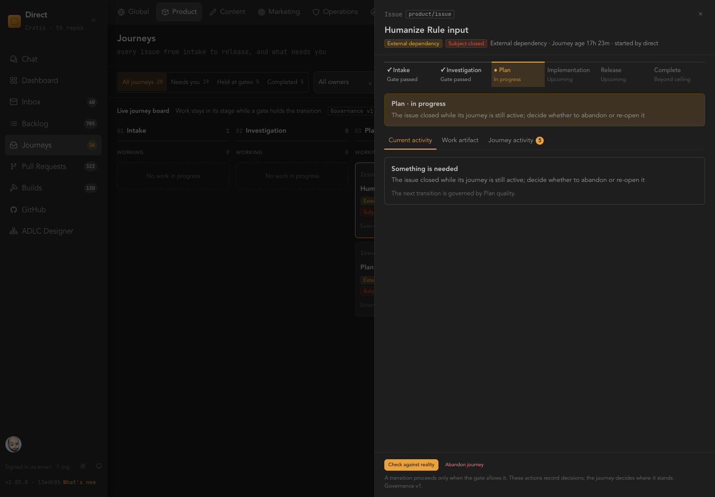Open the Backlog list icon
The image size is (715, 497).
[x=13, y=124]
